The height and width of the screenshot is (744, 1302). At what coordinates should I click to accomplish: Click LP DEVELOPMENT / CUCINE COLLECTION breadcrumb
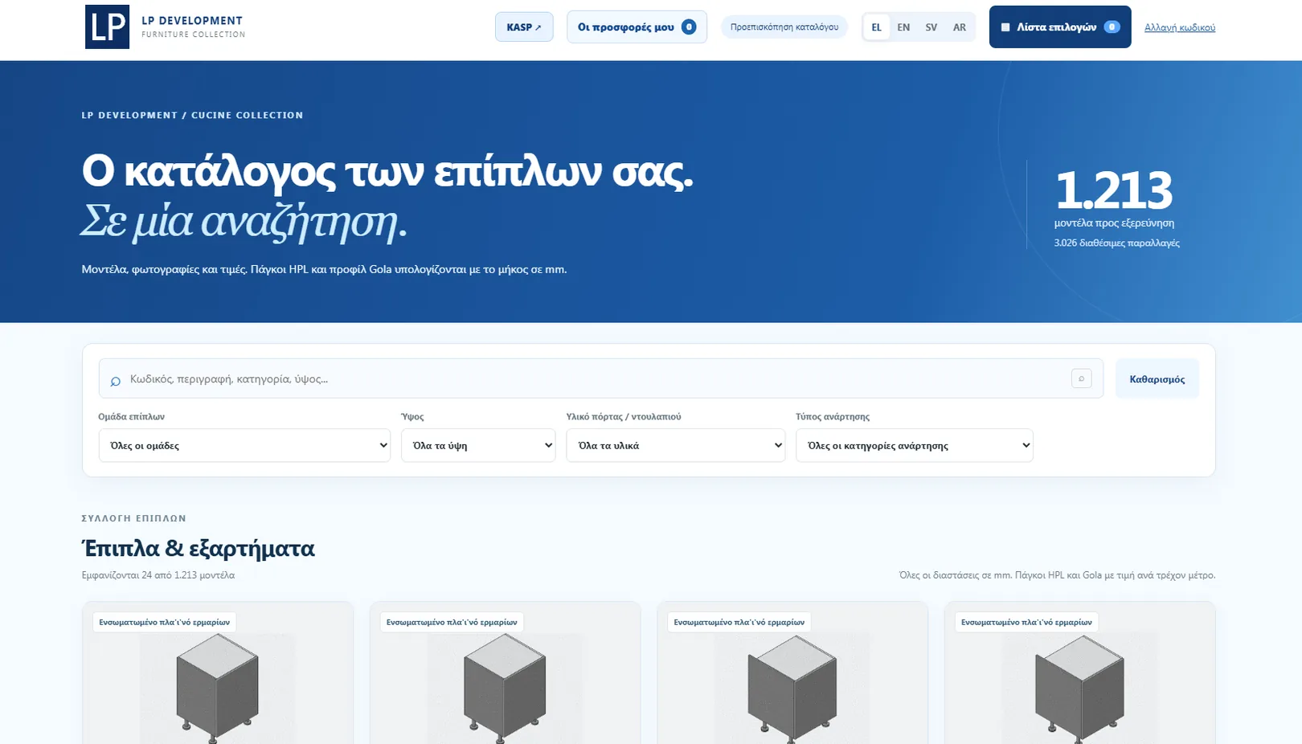pos(192,115)
